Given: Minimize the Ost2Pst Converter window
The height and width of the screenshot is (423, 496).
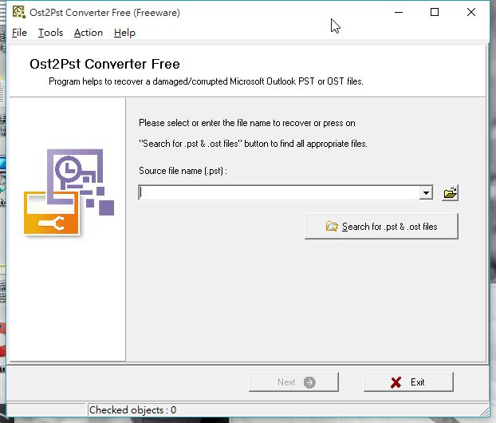Looking at the screenshot, I should pos(399,12).
